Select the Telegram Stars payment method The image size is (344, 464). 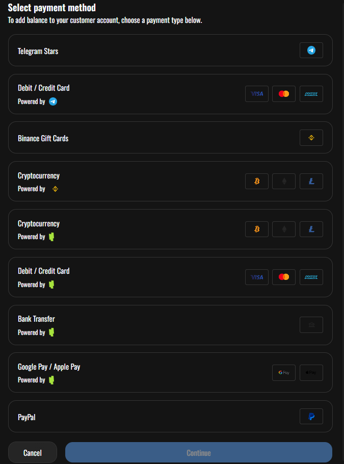click(x=153, y=50)
